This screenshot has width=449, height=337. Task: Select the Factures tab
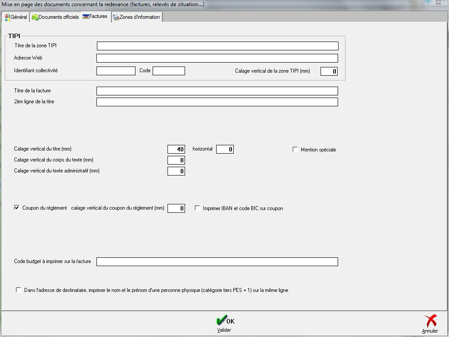[96, 17]
